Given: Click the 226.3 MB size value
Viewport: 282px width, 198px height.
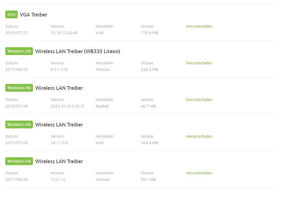Looking at the screenshot, I should click(x=150, y=69).
